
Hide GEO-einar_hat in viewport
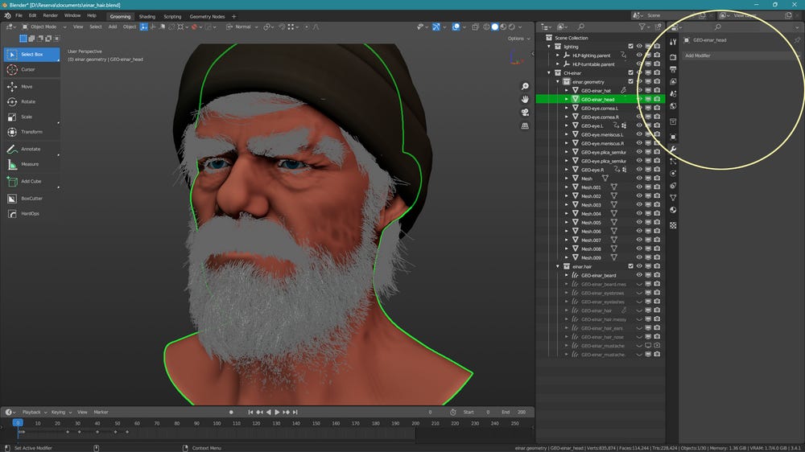pyautogui.click(x=639, y=90)
